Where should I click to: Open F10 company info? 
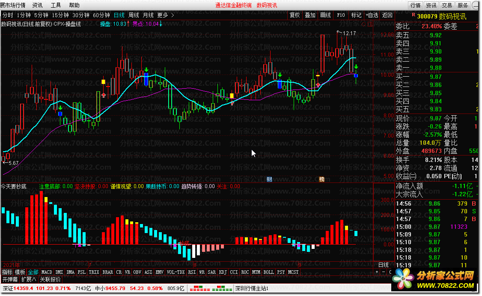(341, 15)
